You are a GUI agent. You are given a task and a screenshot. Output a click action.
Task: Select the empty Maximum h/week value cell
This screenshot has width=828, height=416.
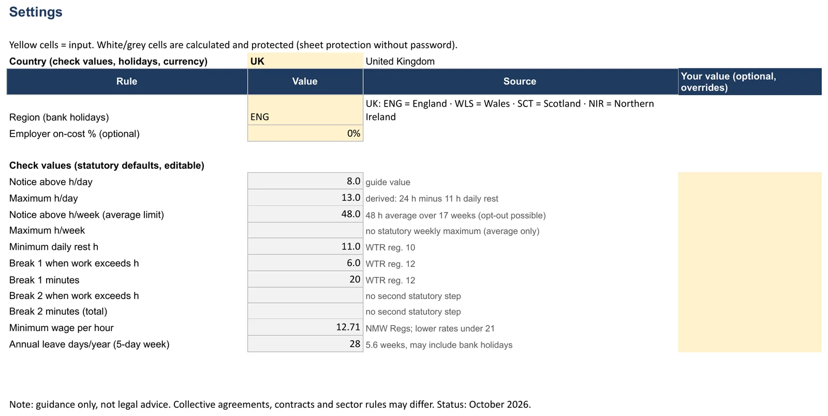point(305,230)
